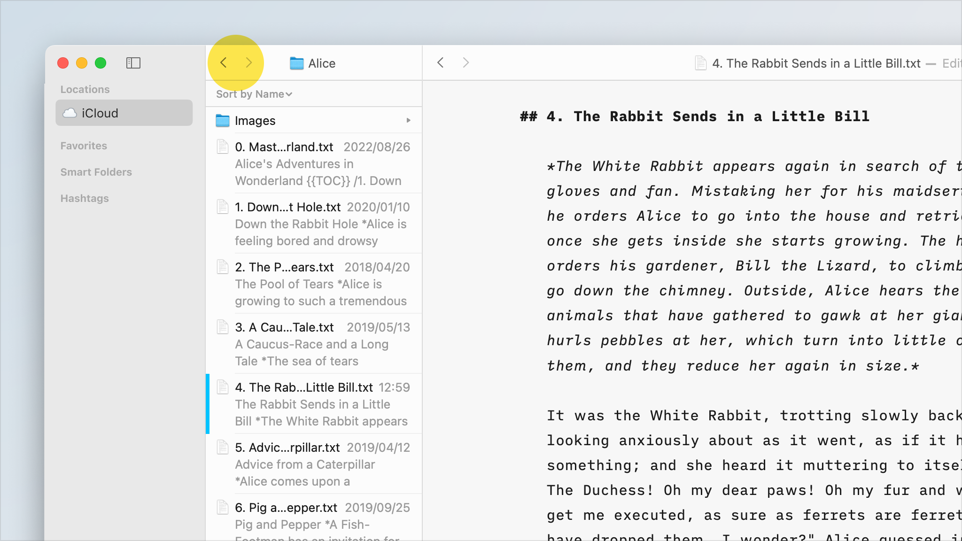Click the iCloud cloud icon
The image size is (962, 541).
[70, 113]
